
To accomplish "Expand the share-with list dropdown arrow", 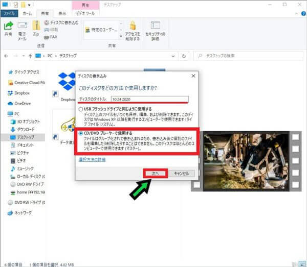I will tap(121, 36).
